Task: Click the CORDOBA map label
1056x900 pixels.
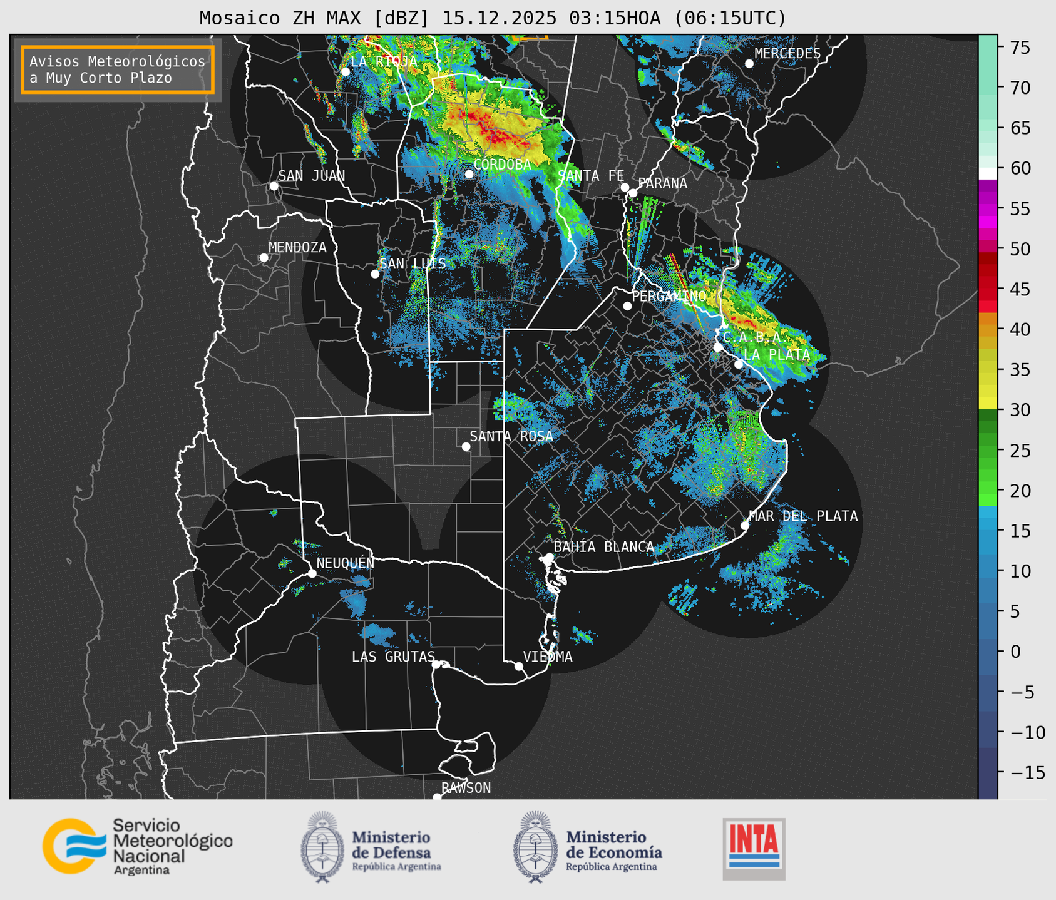Action: (x=502, y=165)
